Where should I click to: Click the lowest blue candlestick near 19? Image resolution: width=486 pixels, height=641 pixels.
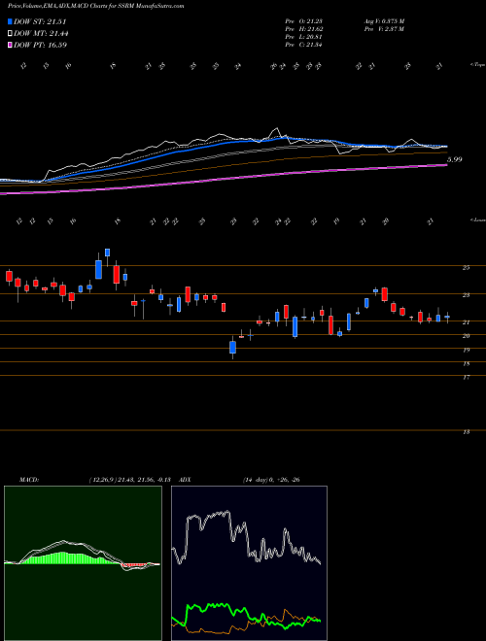coord(232,347)
